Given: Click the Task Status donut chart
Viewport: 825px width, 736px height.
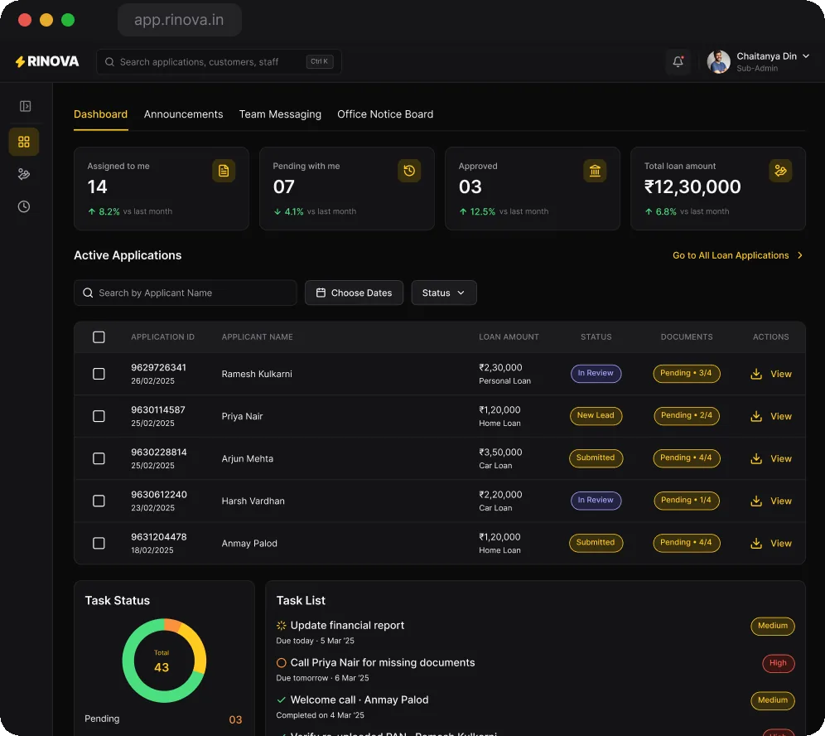Looking at the screenshot, I should (x=164, y=661).
